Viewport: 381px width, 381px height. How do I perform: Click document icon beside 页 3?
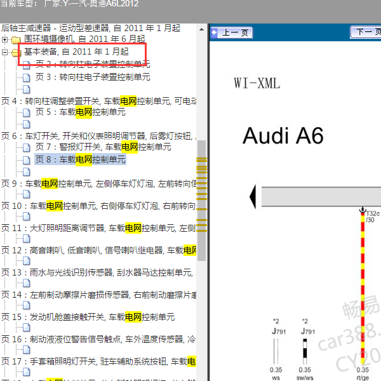tap(27, 77)
